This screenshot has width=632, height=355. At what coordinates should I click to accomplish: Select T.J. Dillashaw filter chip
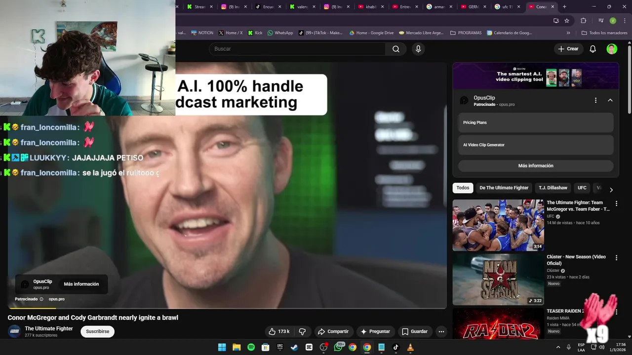[553, 188]
